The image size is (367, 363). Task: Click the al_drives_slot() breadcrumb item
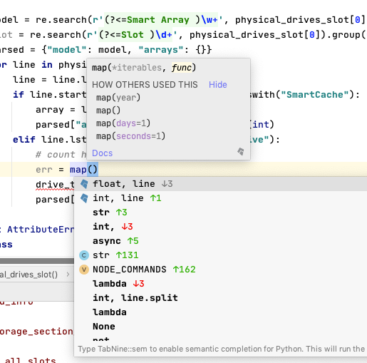[29, 275]
